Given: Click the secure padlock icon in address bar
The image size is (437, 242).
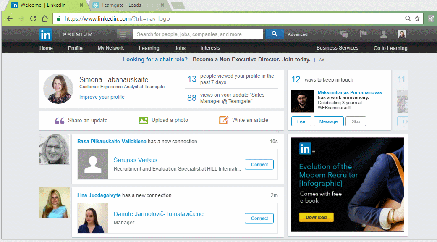Looking at the screenshot, I should click(x=58, y=18).
